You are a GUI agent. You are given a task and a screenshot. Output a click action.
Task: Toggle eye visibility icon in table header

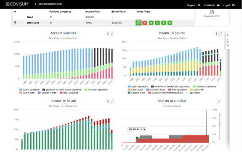15,12
